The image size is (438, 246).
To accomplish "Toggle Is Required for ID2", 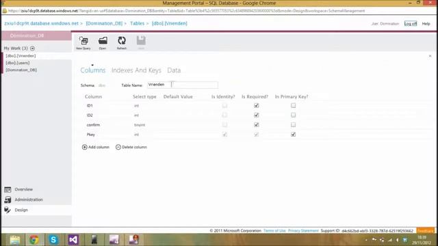I will 256,115.
